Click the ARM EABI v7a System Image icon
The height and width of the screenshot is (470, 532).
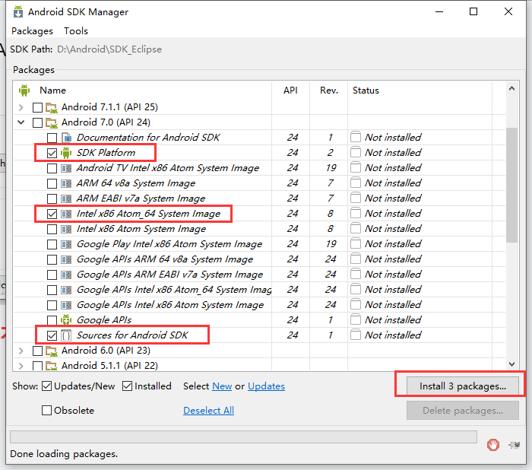(66, 198)
